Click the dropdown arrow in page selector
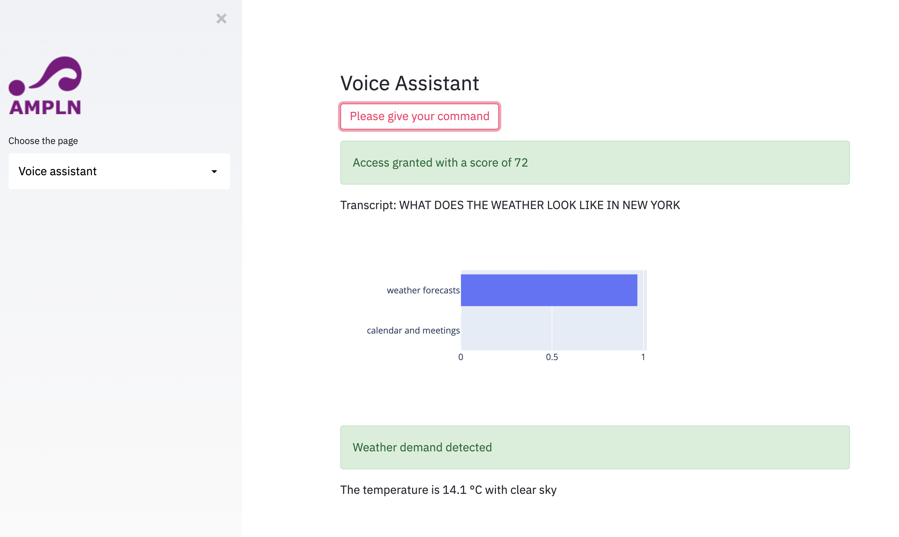The image size is (899, 537). [214, 172]
